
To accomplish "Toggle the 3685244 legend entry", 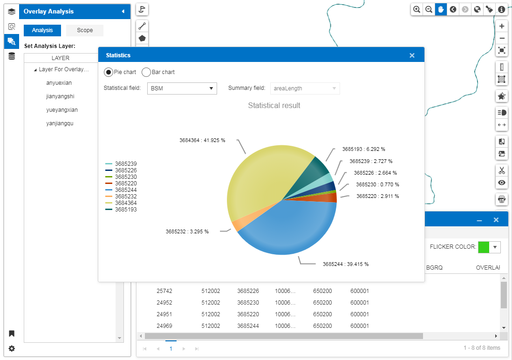I will [x=121, y=190].
